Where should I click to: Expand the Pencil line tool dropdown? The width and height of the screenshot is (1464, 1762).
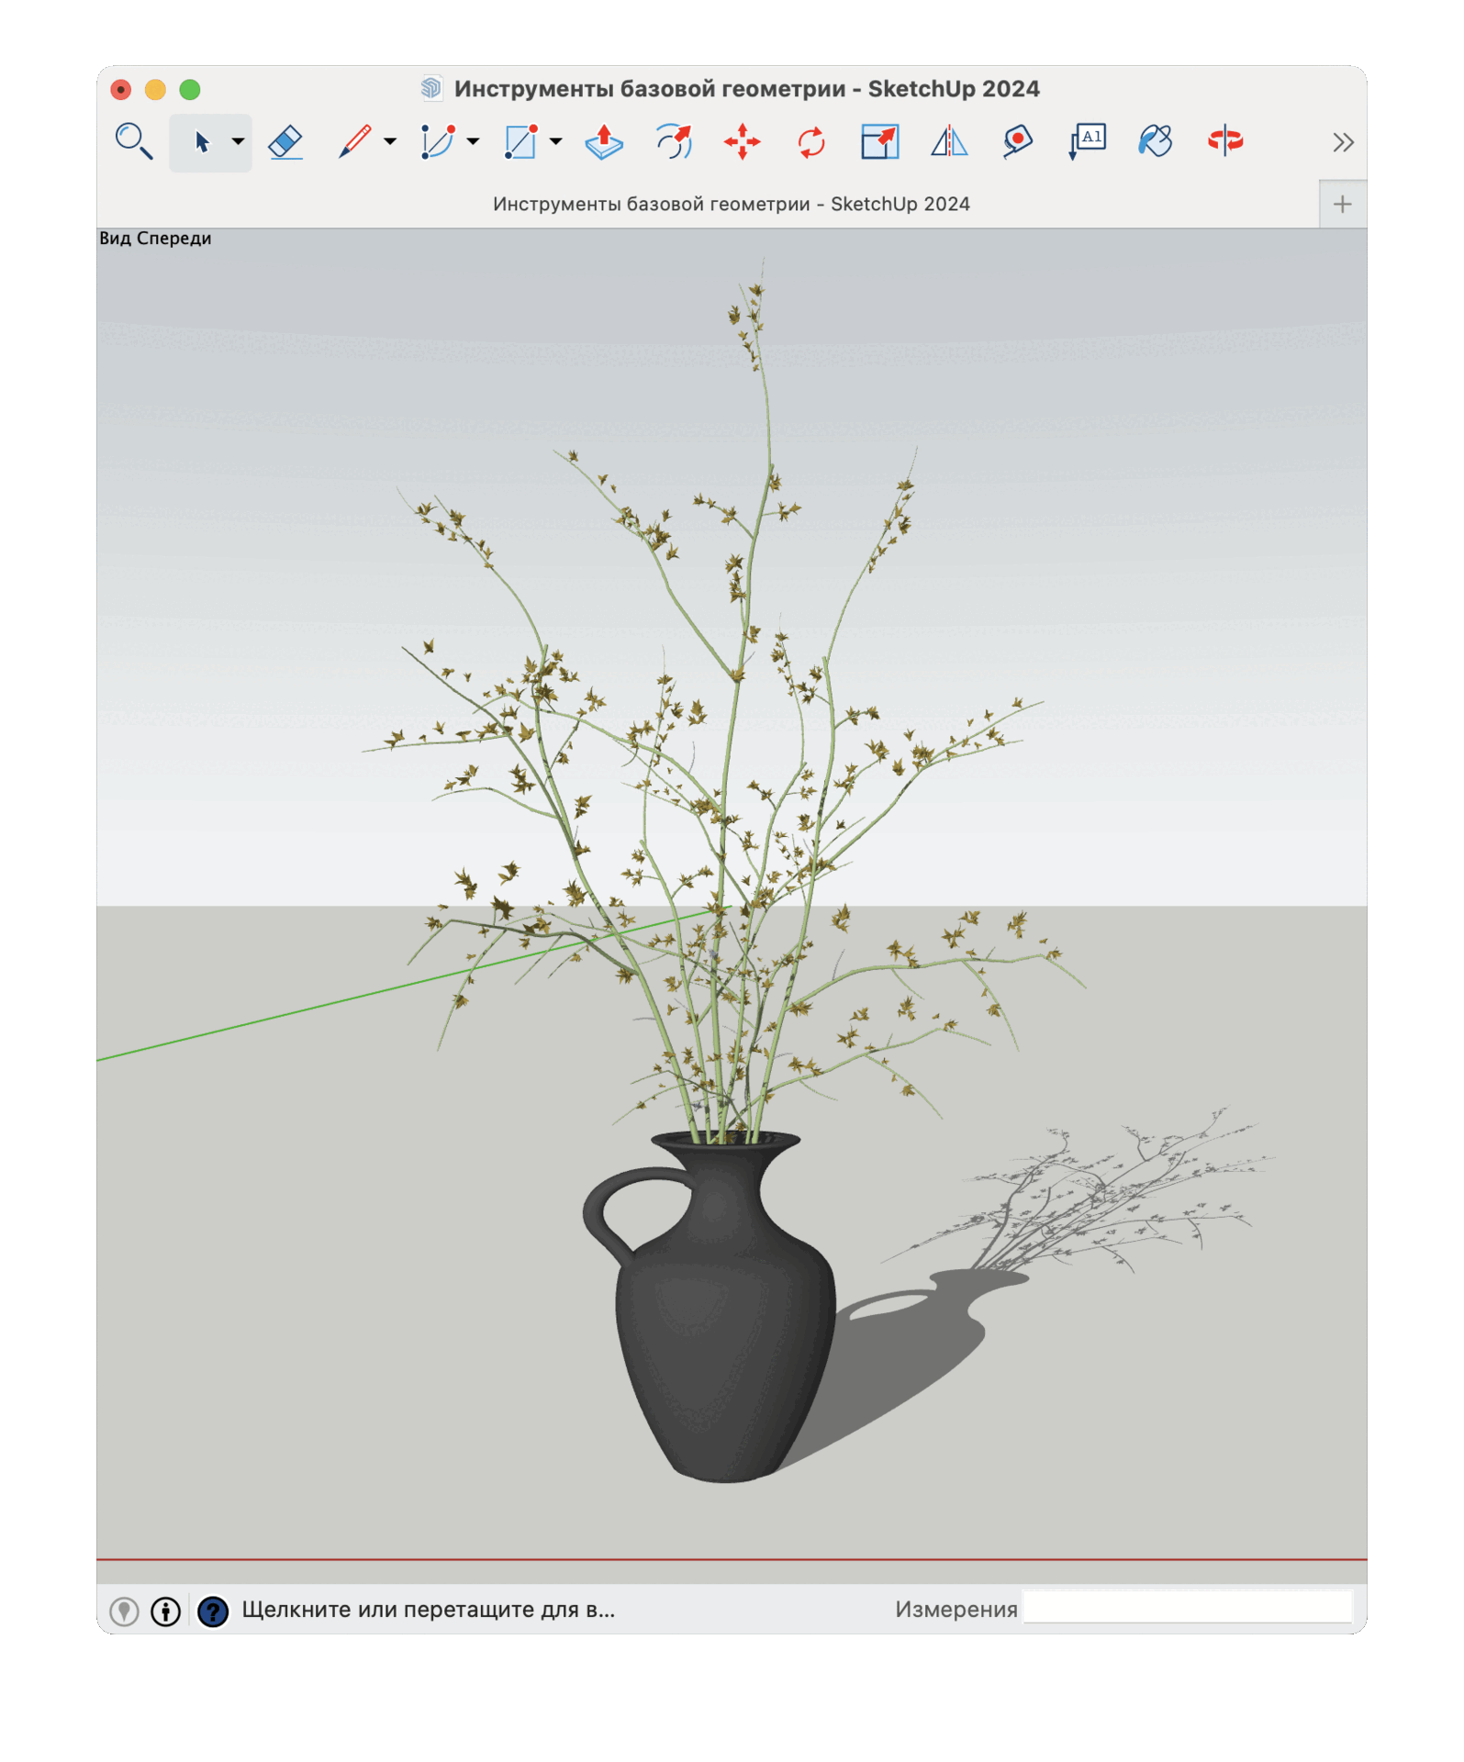(x=390, y=142)
